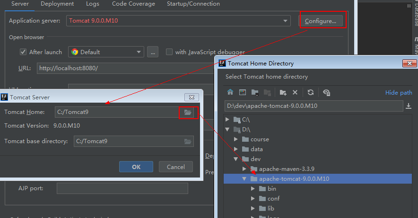Open the Startup/Connection tab
This screenshot has height=218, width=418.
pyautogui.click(x=193, y=4)
